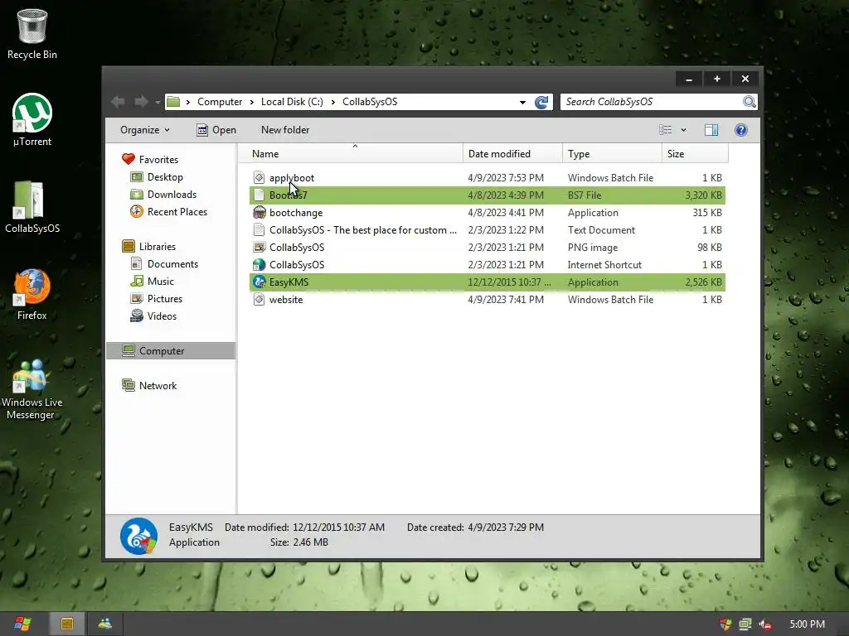Image resolution: width=849 pixels, height=636 pixels.
Task: Click the 3,320 KB size cell
Action: [703, 195]
